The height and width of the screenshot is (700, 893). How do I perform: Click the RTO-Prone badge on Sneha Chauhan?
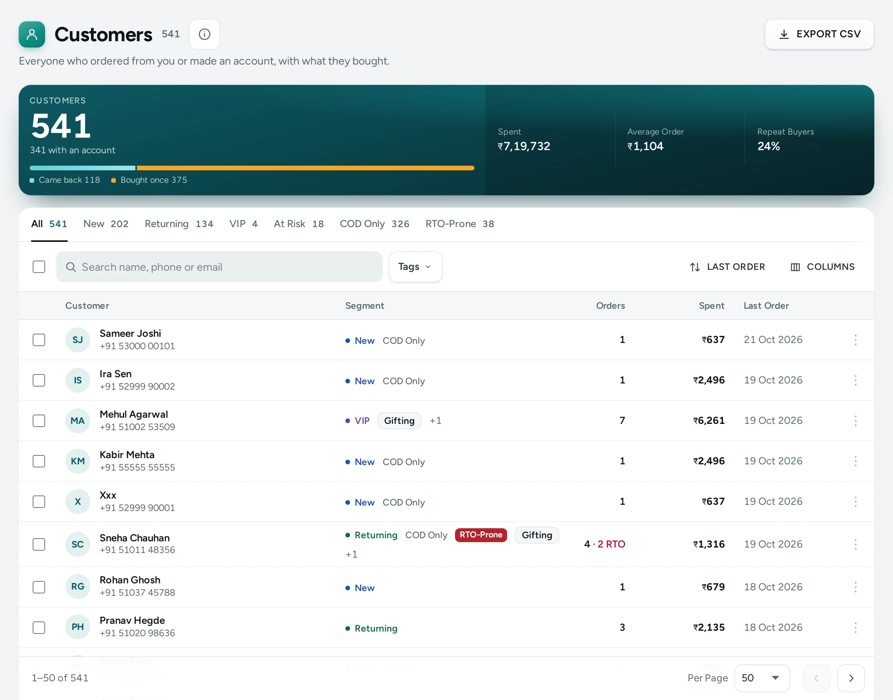click(481, 535)
